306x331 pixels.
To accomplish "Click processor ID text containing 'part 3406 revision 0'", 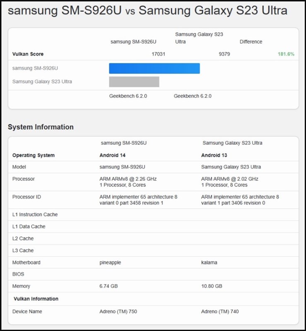I will tap(240, 200).
